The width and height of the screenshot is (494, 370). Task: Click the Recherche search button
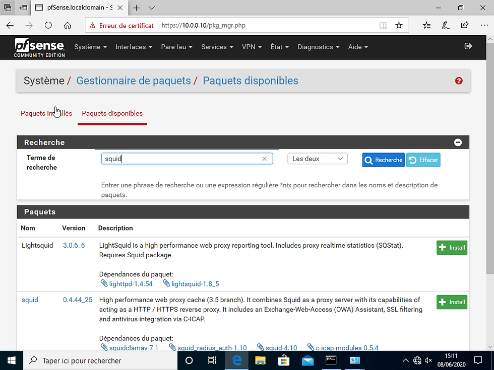point(384,160)
